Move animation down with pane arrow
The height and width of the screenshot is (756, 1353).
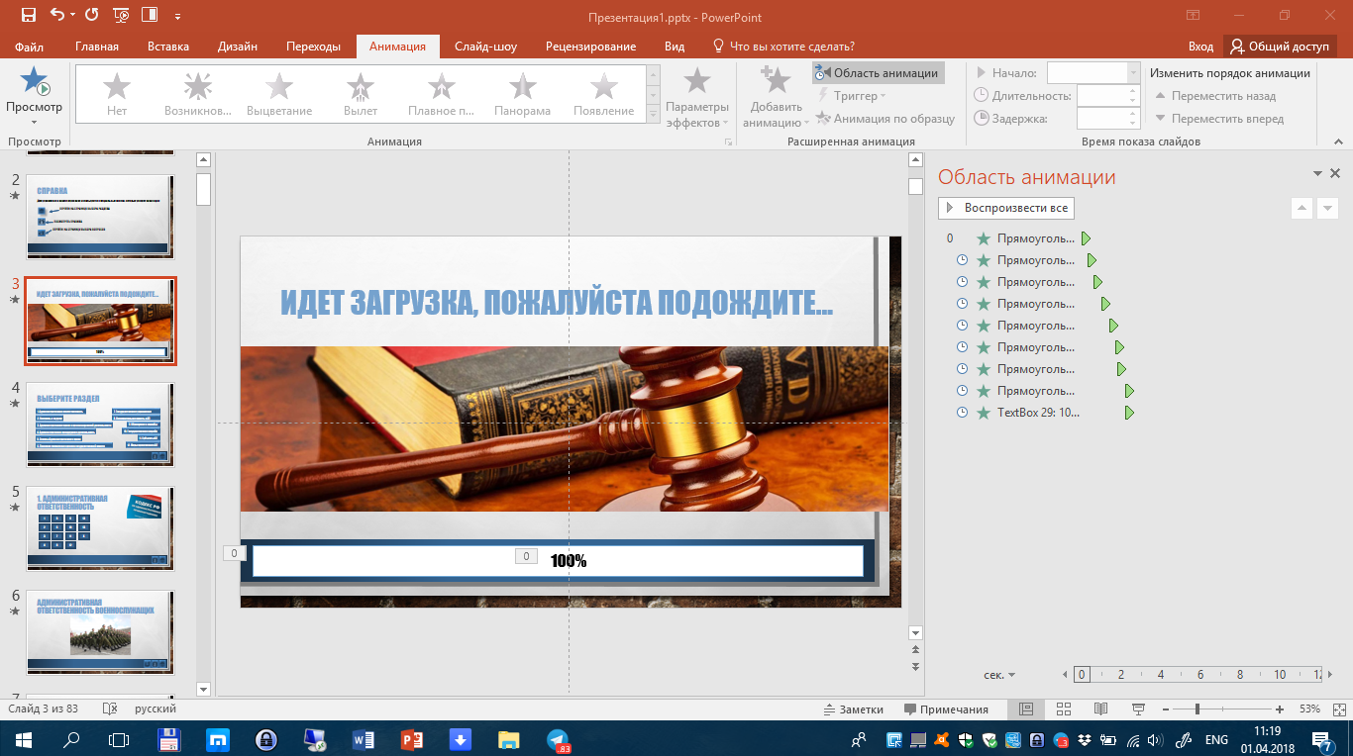pyautogui.click(x=1328, y=208)
